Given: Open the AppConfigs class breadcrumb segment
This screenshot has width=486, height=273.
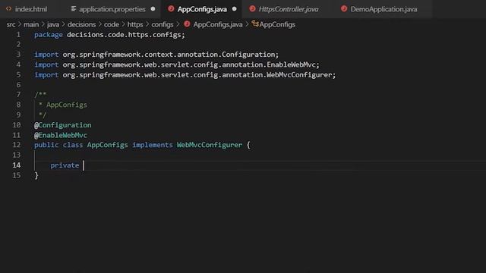Looking at the screenshot, I should click(277, 24).
